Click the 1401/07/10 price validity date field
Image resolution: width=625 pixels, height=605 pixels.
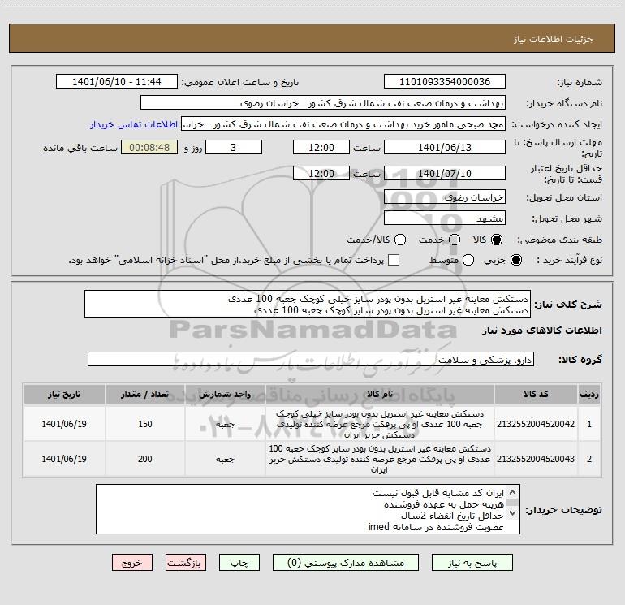[x=445, y=173]
